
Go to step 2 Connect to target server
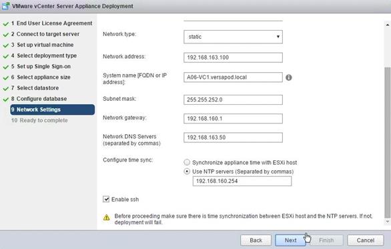pyautogui.click(x=45, y=34)
